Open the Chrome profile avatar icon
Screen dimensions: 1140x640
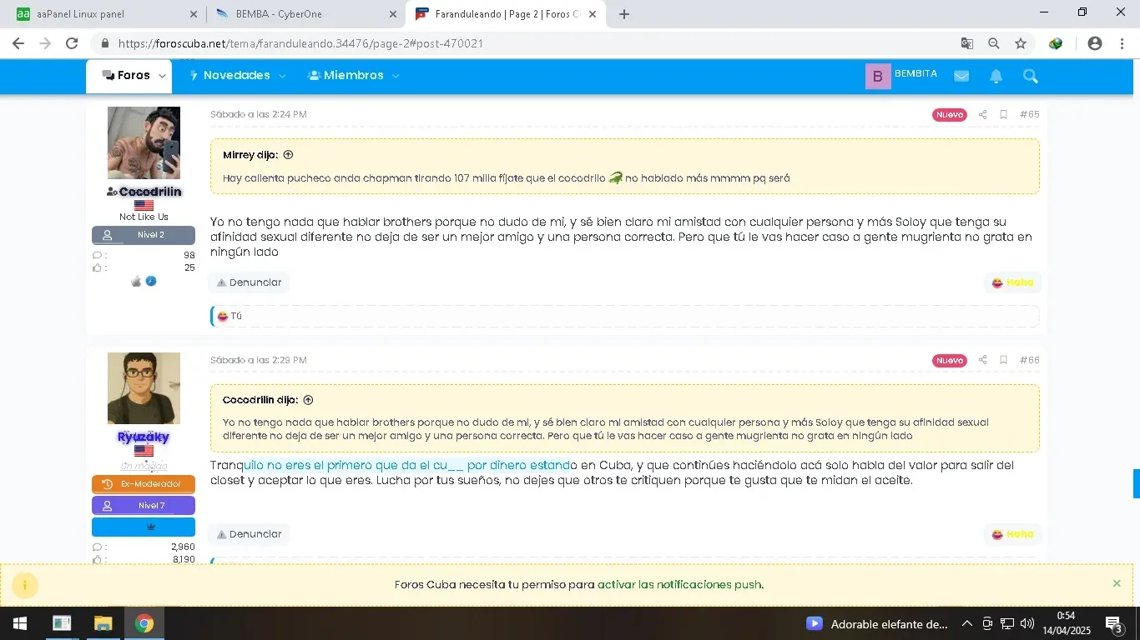point(1095,43)
